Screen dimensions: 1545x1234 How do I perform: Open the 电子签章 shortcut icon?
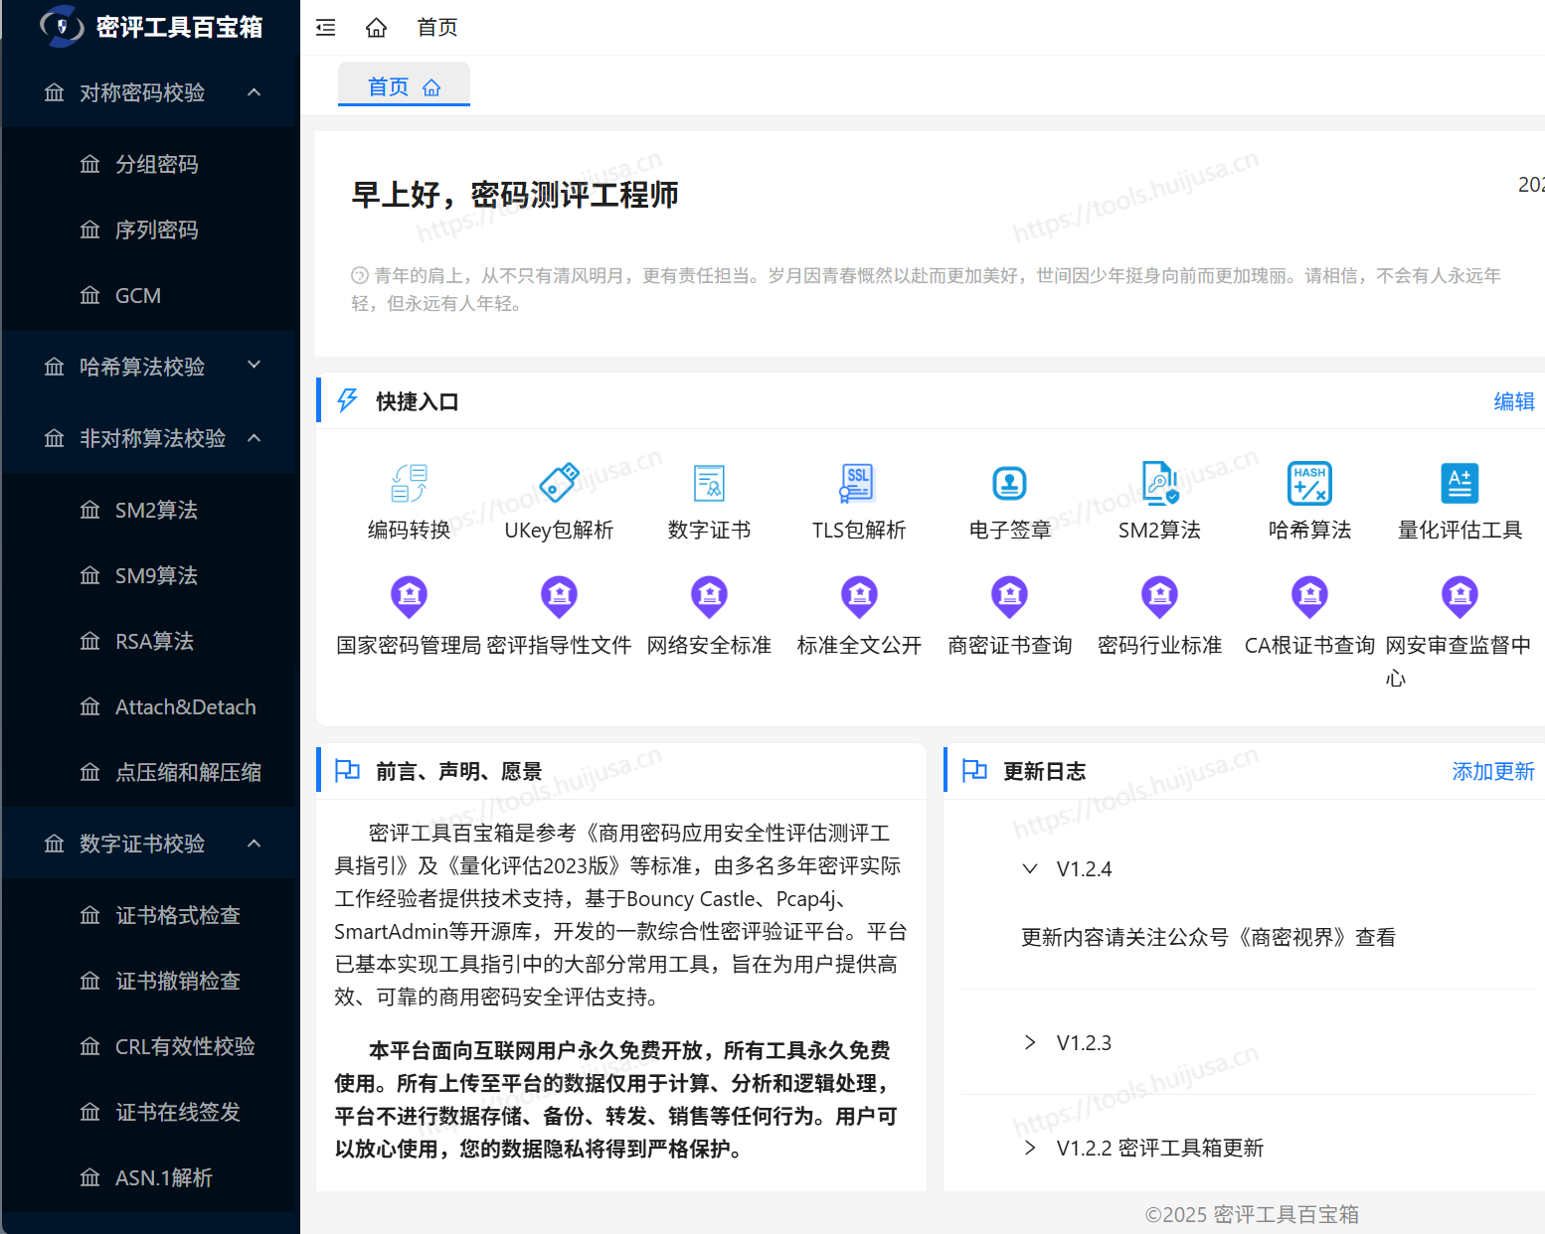[x=1009, y=484]
